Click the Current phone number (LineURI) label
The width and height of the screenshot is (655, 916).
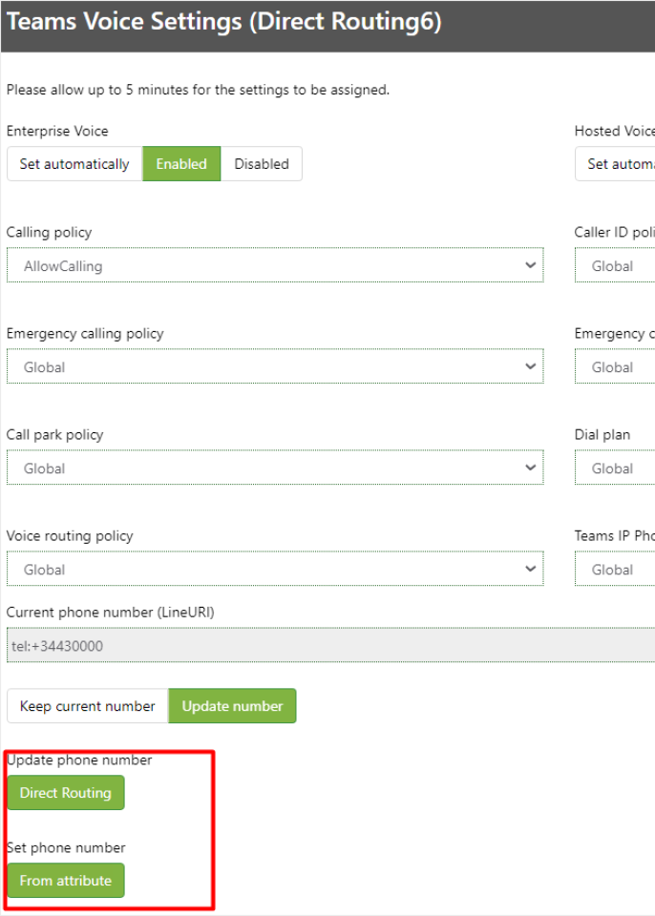coord(111,613)
